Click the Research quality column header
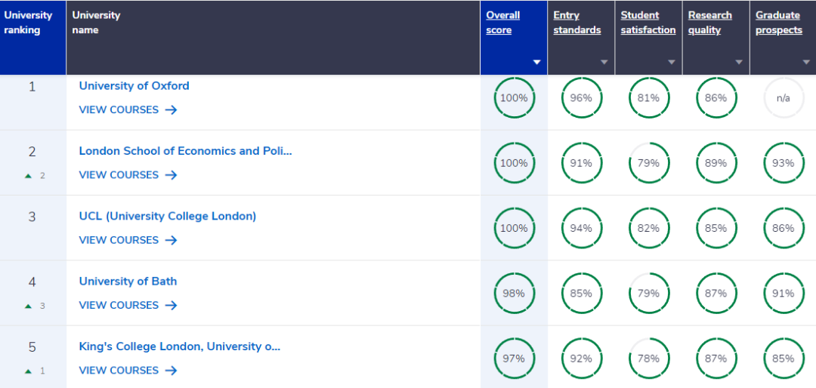 [x=709, y=23]
